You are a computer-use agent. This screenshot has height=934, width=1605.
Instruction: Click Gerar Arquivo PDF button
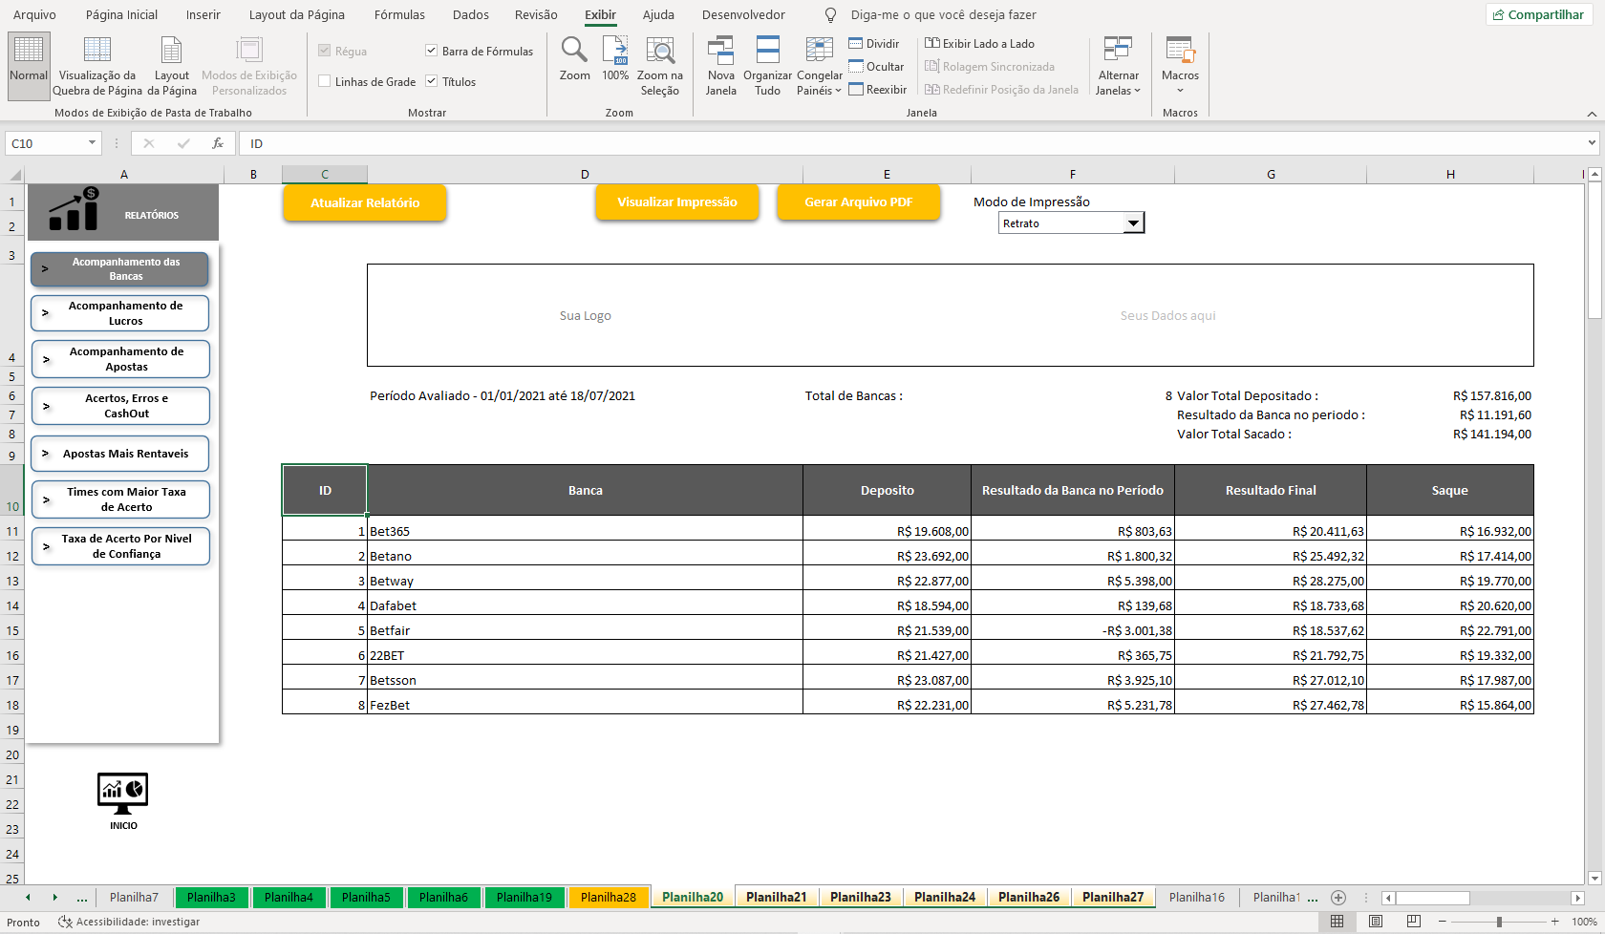[858, 202]
